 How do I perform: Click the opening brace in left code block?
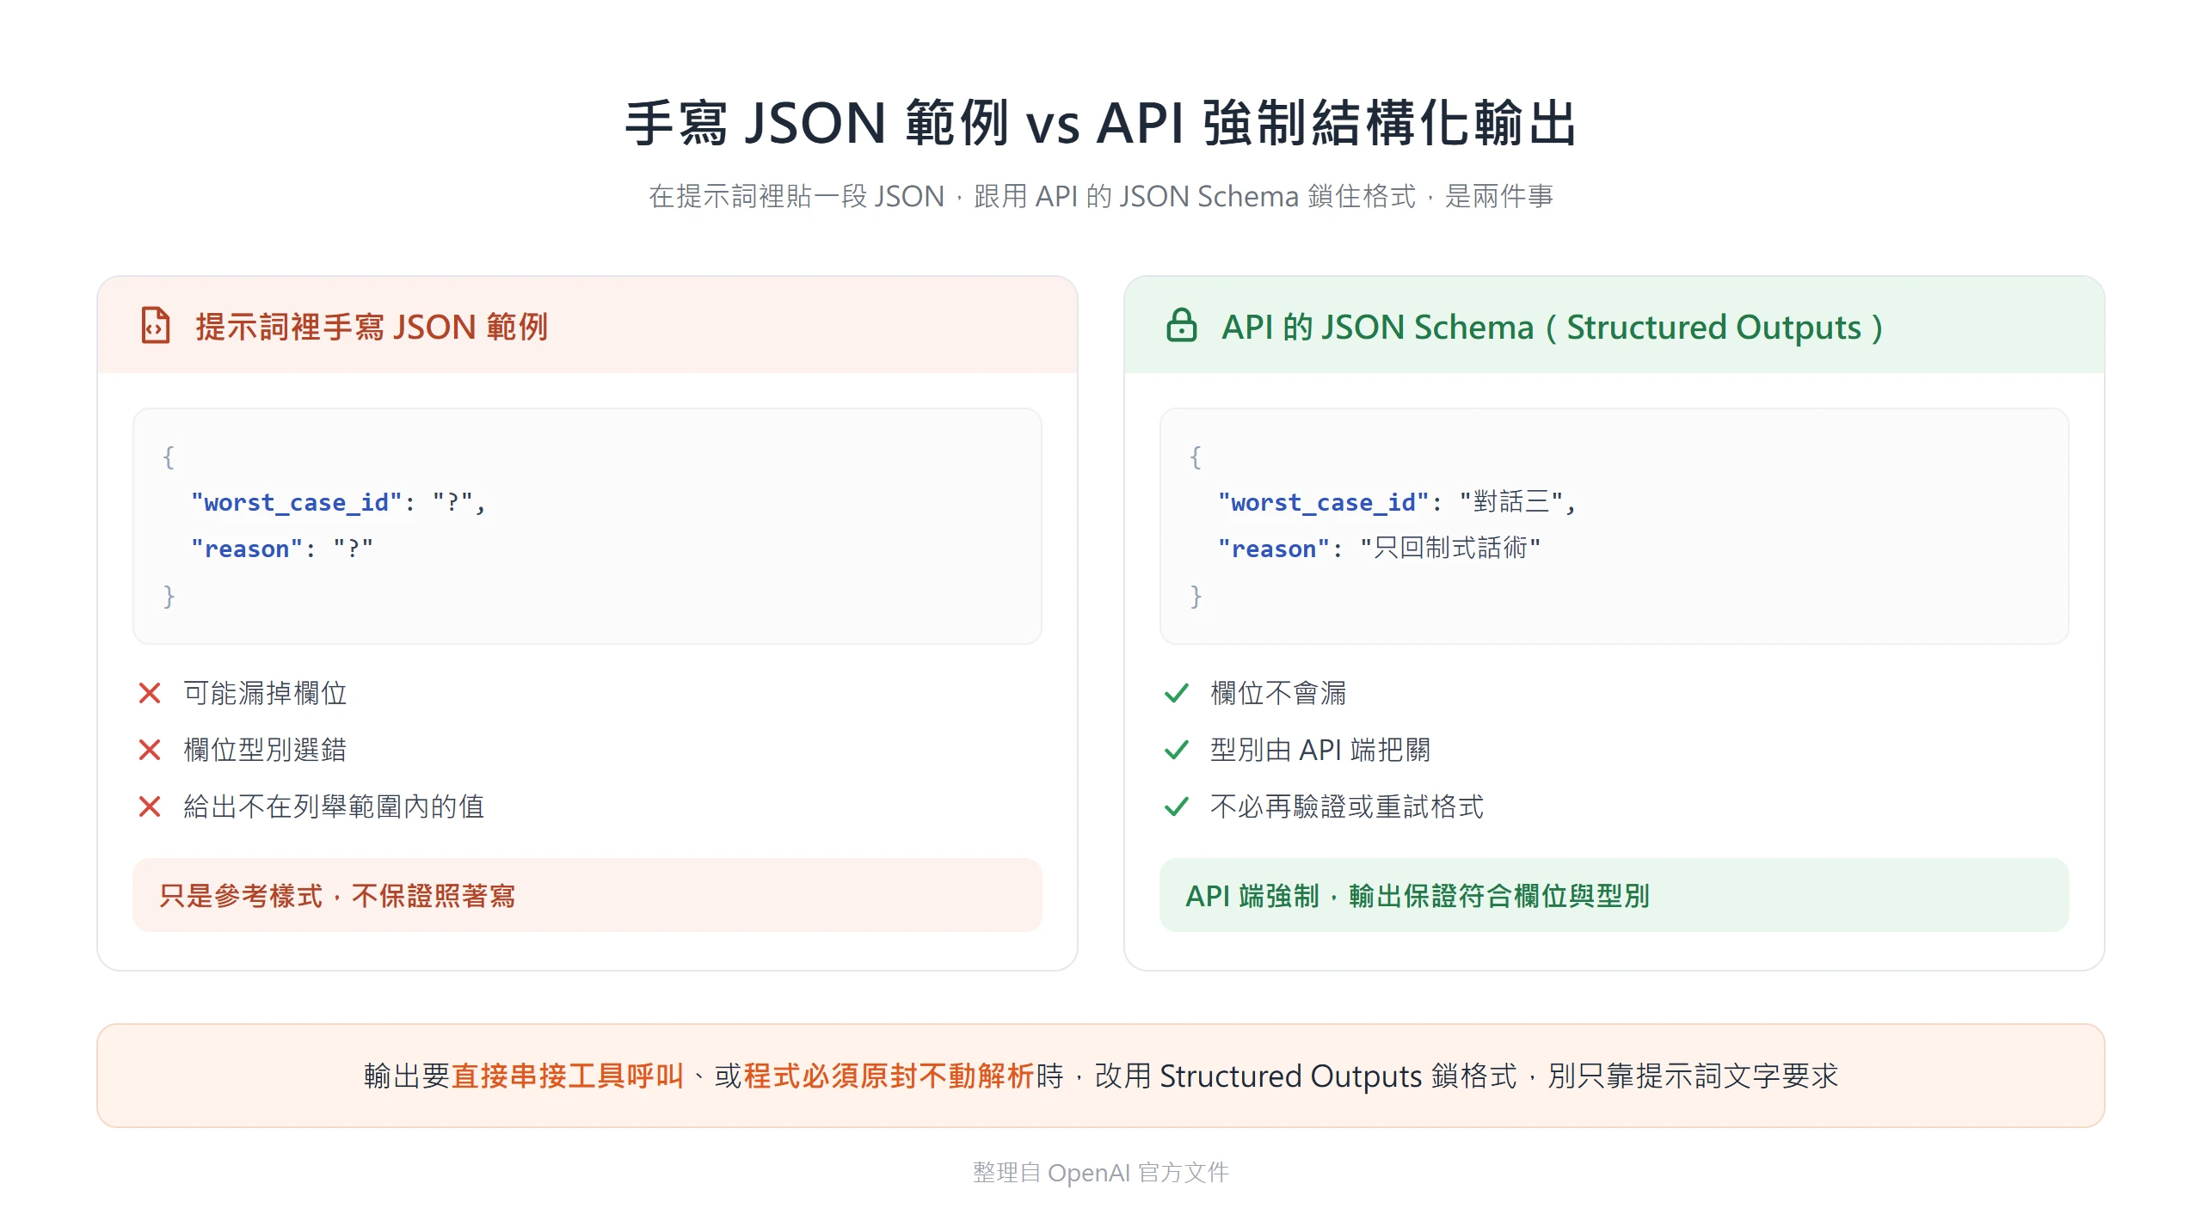coord(169,457)
